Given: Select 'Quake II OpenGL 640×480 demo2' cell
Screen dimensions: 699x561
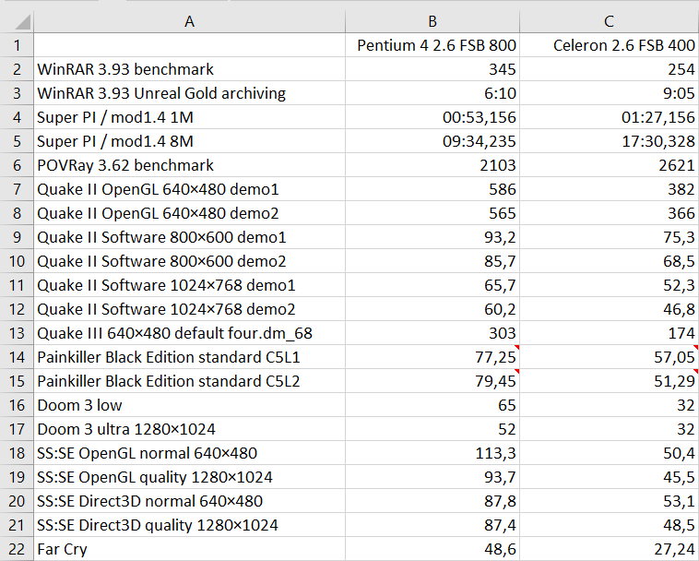Looking at the screenshot, I should [x=189, y=213].
